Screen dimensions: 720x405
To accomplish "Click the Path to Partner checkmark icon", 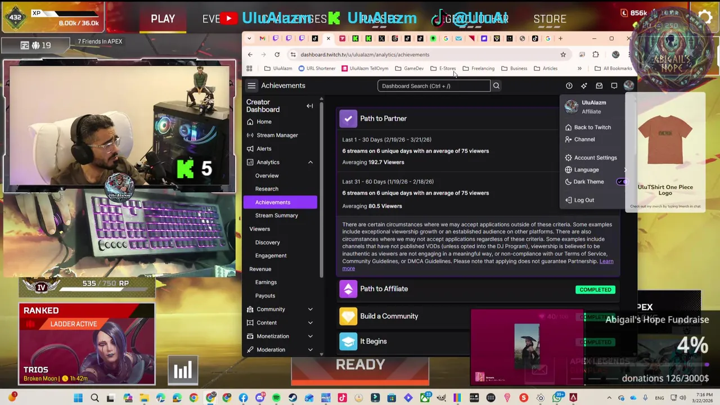I will tap(348, 119).
